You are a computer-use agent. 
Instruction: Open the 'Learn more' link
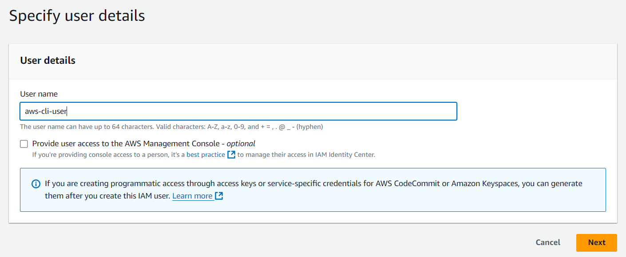point(192,196)
